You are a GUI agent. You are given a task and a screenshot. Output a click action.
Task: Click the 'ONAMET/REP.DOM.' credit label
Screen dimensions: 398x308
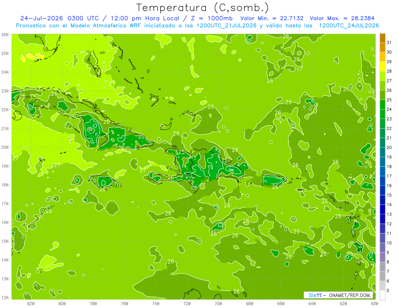click(x=350, y=295)
